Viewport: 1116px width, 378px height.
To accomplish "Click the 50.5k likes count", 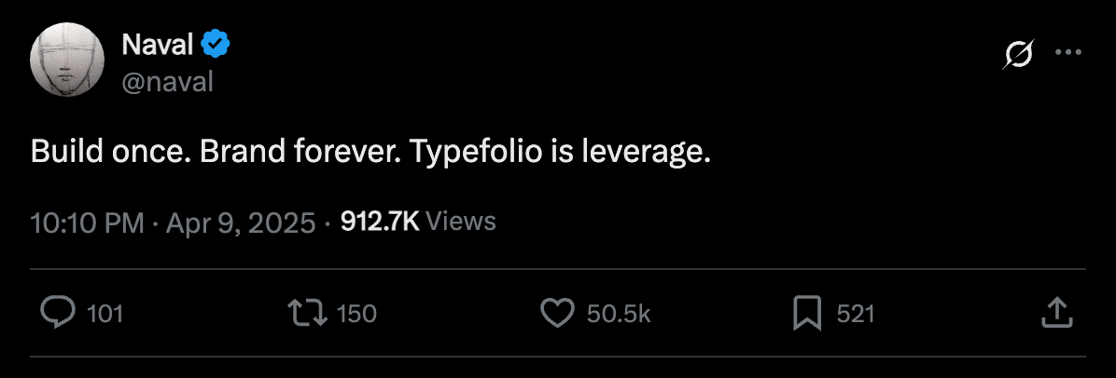I will 619,314.
